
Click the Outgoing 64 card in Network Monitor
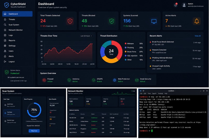110,101
